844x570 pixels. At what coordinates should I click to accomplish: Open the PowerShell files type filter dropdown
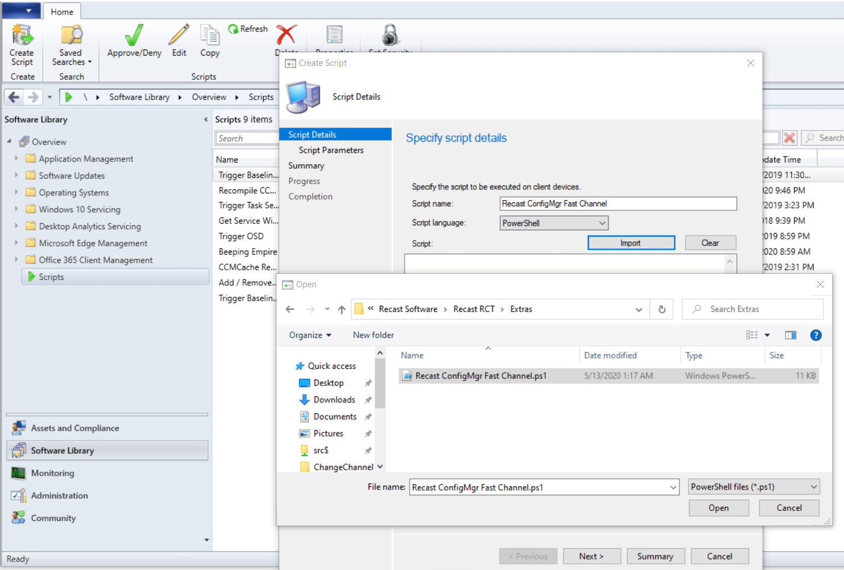[754, 487]
